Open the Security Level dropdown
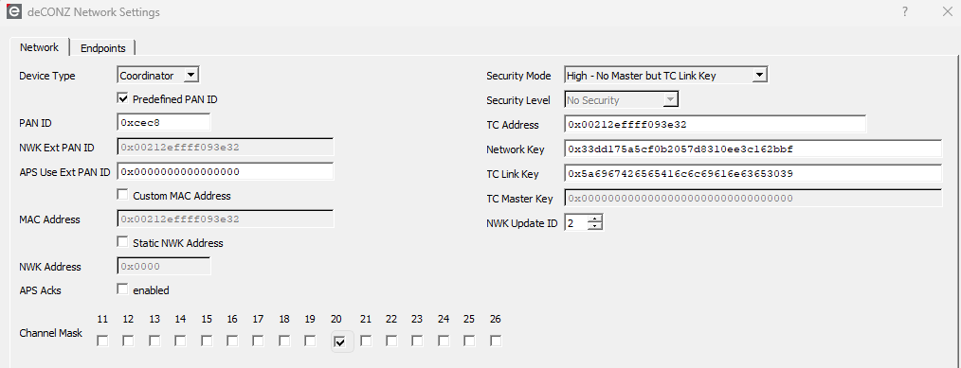The width and height of the screenshot is (961, 368). tap(621, 99)
